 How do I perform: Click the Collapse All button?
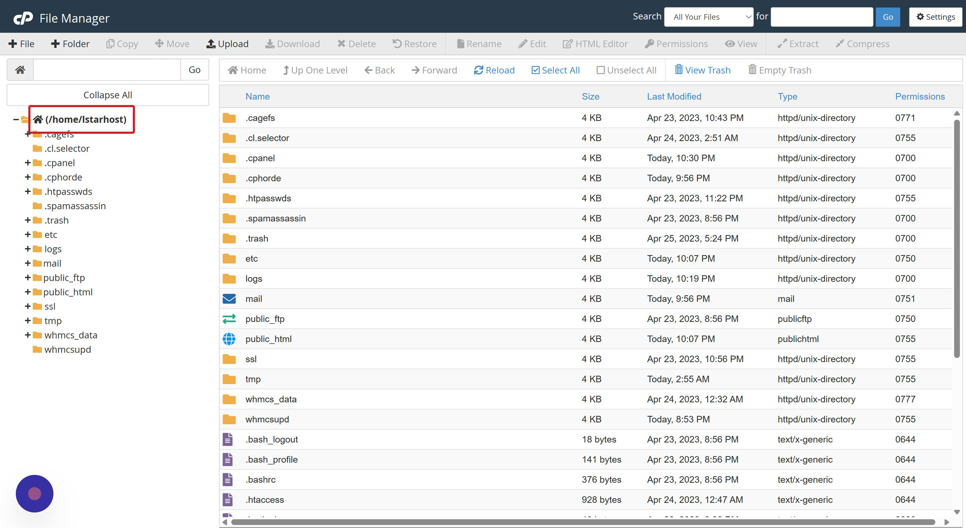[x=108, y=95]
